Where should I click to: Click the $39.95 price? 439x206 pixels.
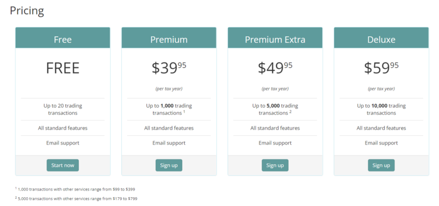(169, 68)
